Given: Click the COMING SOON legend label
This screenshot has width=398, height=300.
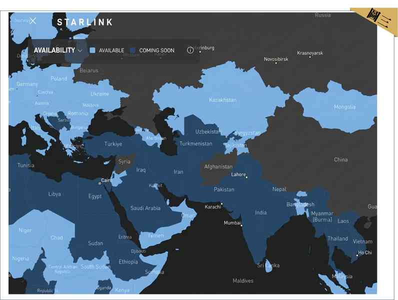Looking at the screenshot, I should tap(157, 50).
